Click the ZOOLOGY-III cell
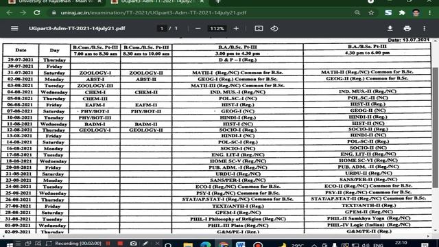The image size is (439, 247). [x=95, y=86]
